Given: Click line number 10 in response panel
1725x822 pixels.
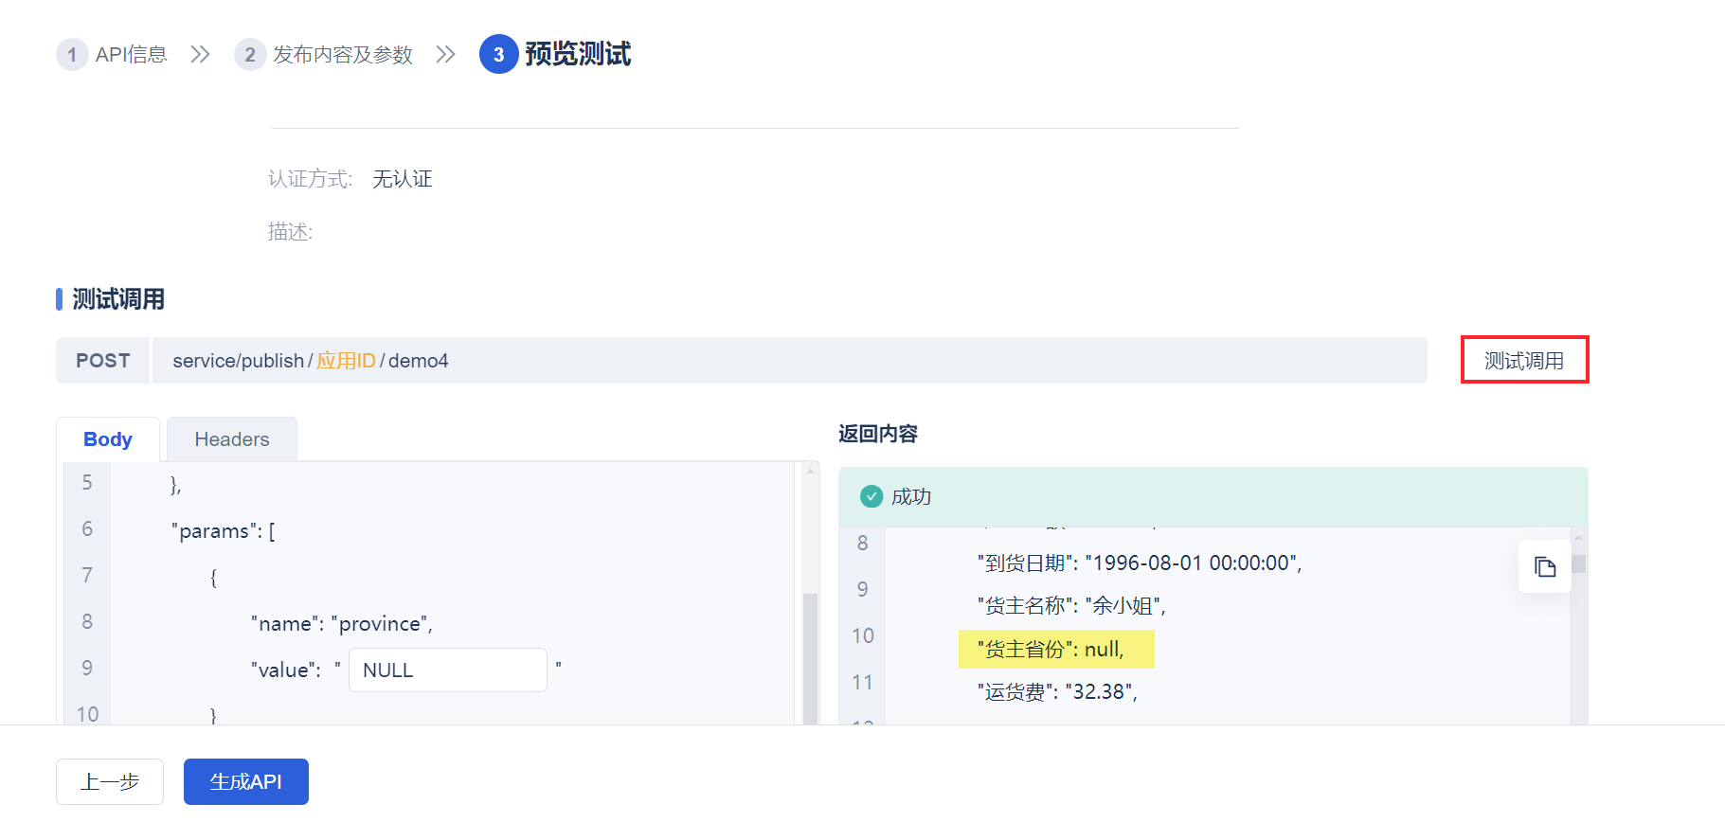Looking at the screenshot, I should pyautogui.click(x=863, y=635).
